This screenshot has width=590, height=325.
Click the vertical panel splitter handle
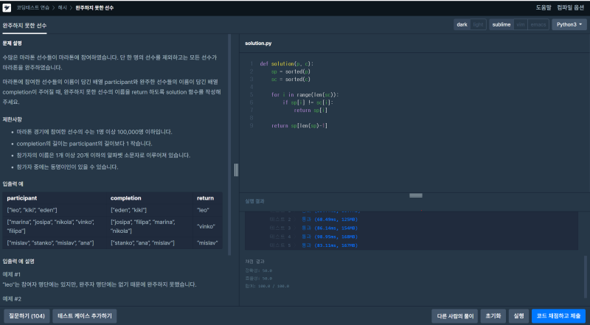(236, 170)
